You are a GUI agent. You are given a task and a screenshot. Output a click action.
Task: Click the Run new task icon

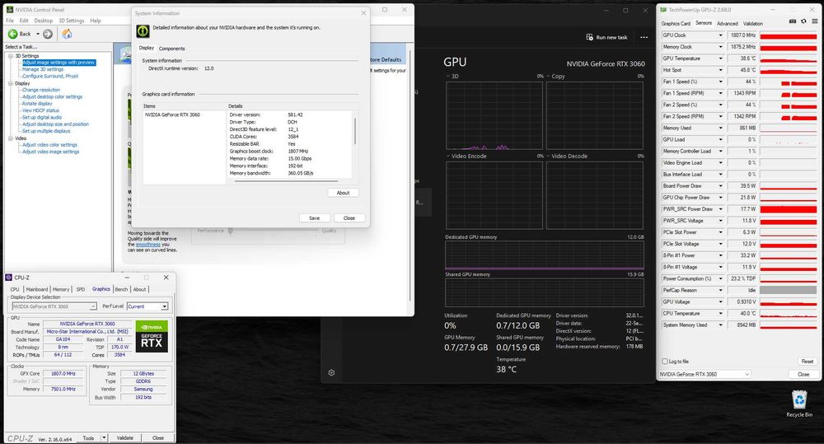tap(590, 37)
